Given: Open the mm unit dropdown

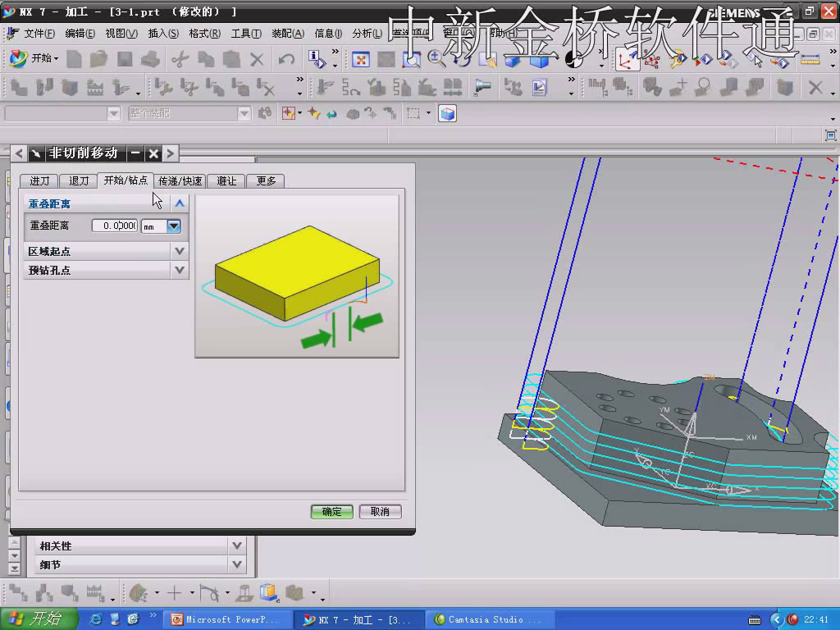Looking at the screenshot, I should (x=174, y=226).
